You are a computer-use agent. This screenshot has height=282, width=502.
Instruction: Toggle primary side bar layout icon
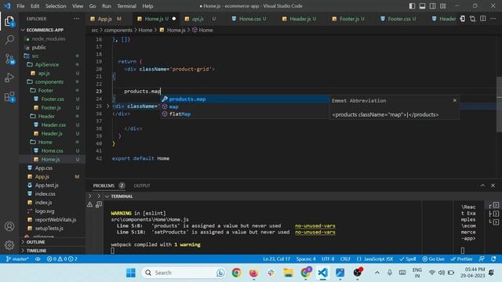pos(412,6)
